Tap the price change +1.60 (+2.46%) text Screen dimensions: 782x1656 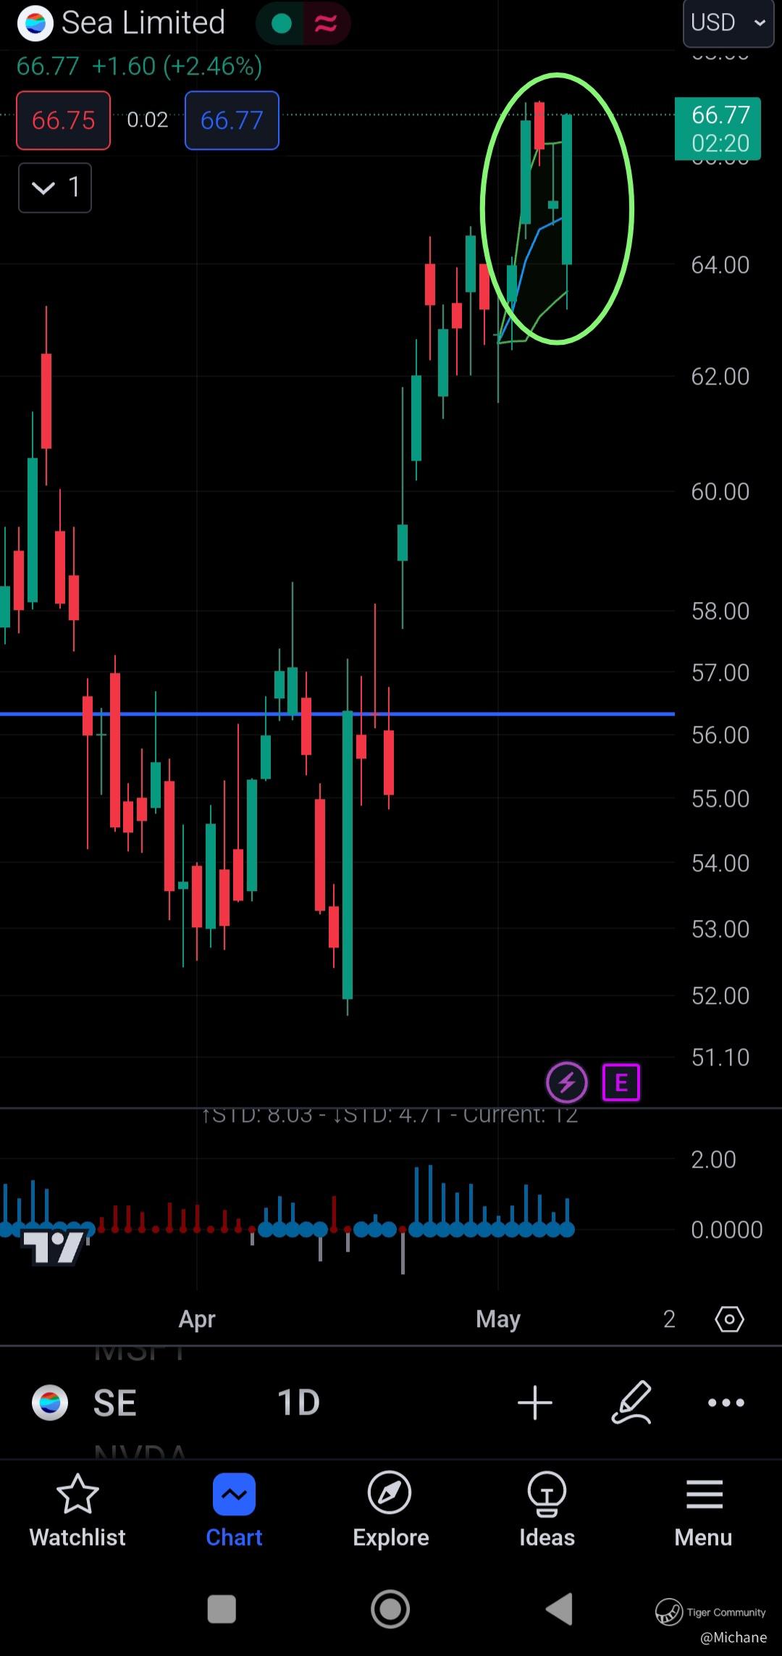coord(177,67)
